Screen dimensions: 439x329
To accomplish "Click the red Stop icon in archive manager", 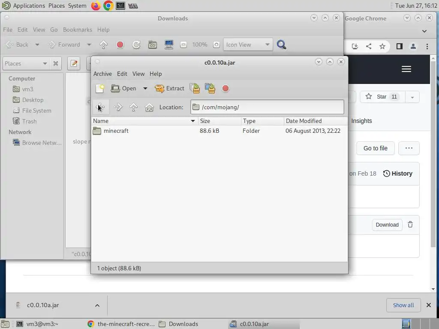I will [226, 88].
